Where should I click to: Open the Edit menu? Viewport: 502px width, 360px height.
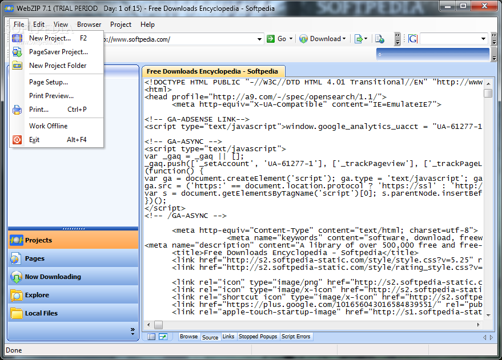coord(39,25)
